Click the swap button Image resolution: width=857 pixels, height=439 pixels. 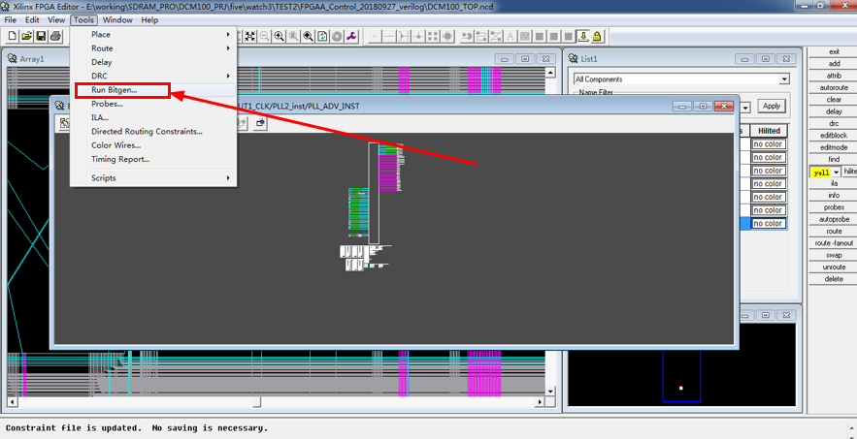tap(834, 256)
